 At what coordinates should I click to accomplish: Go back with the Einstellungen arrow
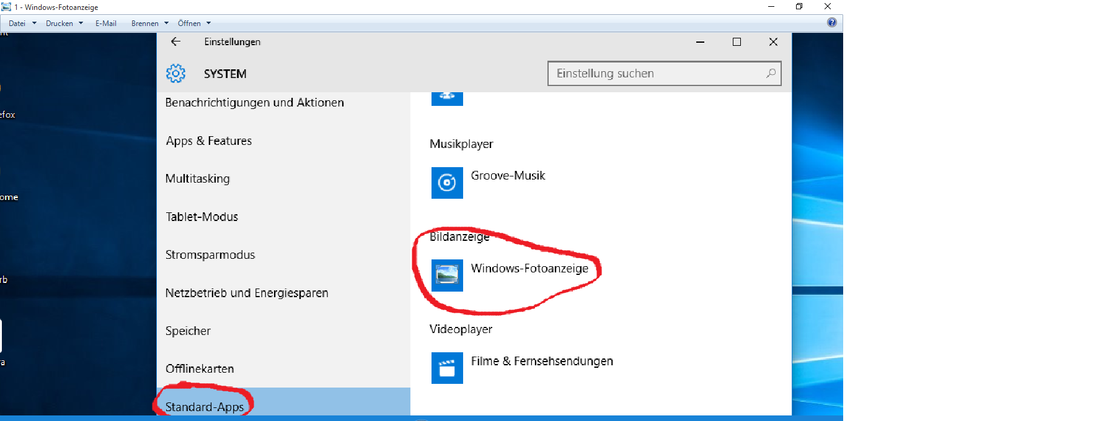coord(175,41)
